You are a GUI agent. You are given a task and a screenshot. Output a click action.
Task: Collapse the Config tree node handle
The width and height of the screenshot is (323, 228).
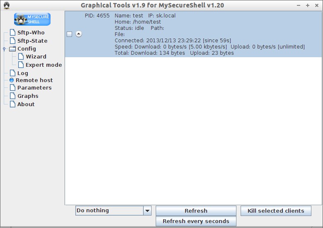click(x=4, y=49)
